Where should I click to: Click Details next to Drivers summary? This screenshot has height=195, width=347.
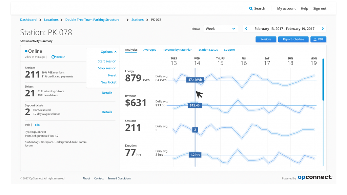pos(107,93)
